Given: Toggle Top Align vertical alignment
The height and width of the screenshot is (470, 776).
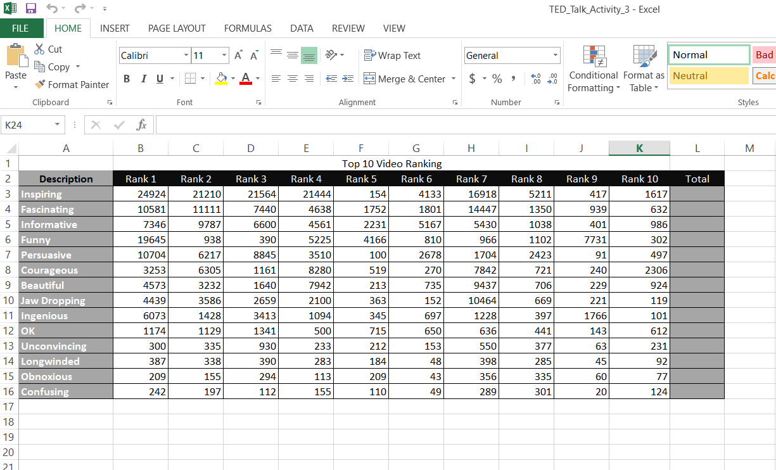Looking at the screenshot, I should (276, 55).
